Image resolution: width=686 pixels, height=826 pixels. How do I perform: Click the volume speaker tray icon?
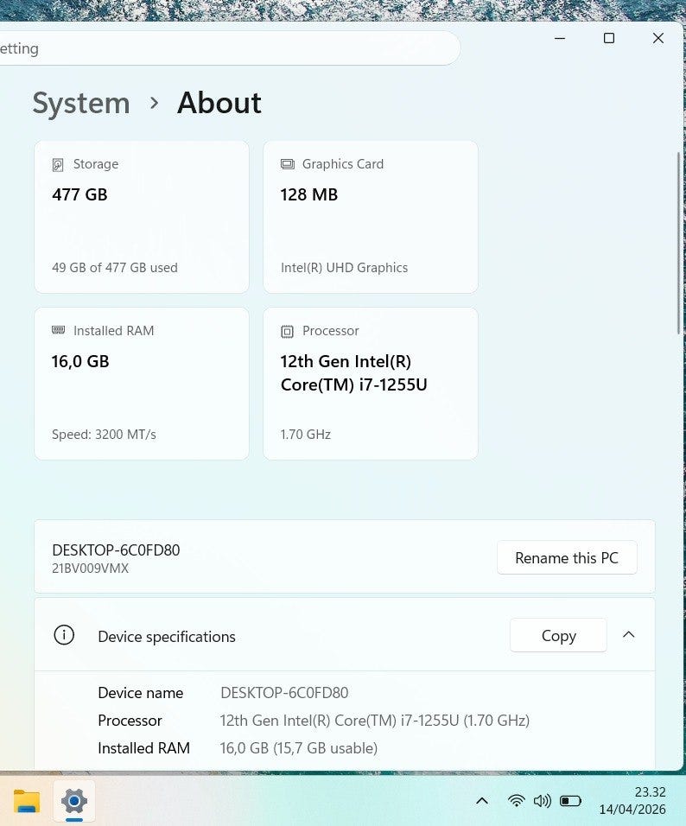543,801
